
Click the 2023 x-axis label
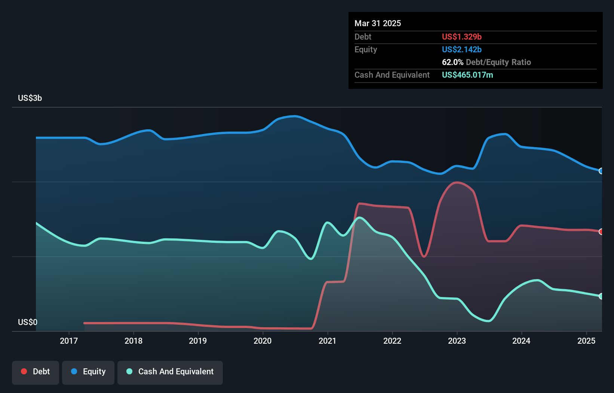pyautogui.click(x=457, y=341)
